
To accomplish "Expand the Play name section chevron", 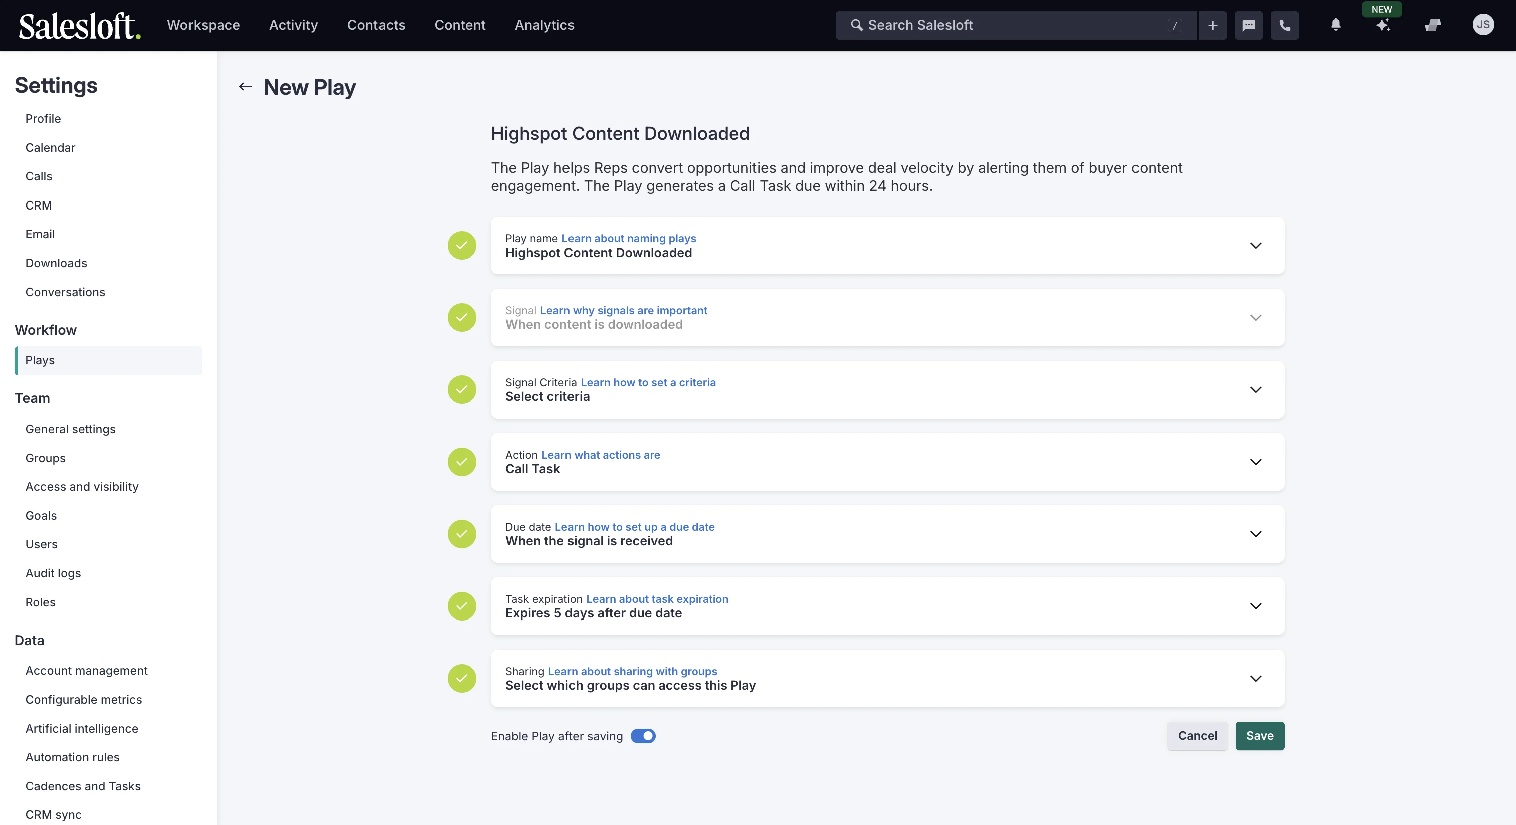I will 1256,246.
